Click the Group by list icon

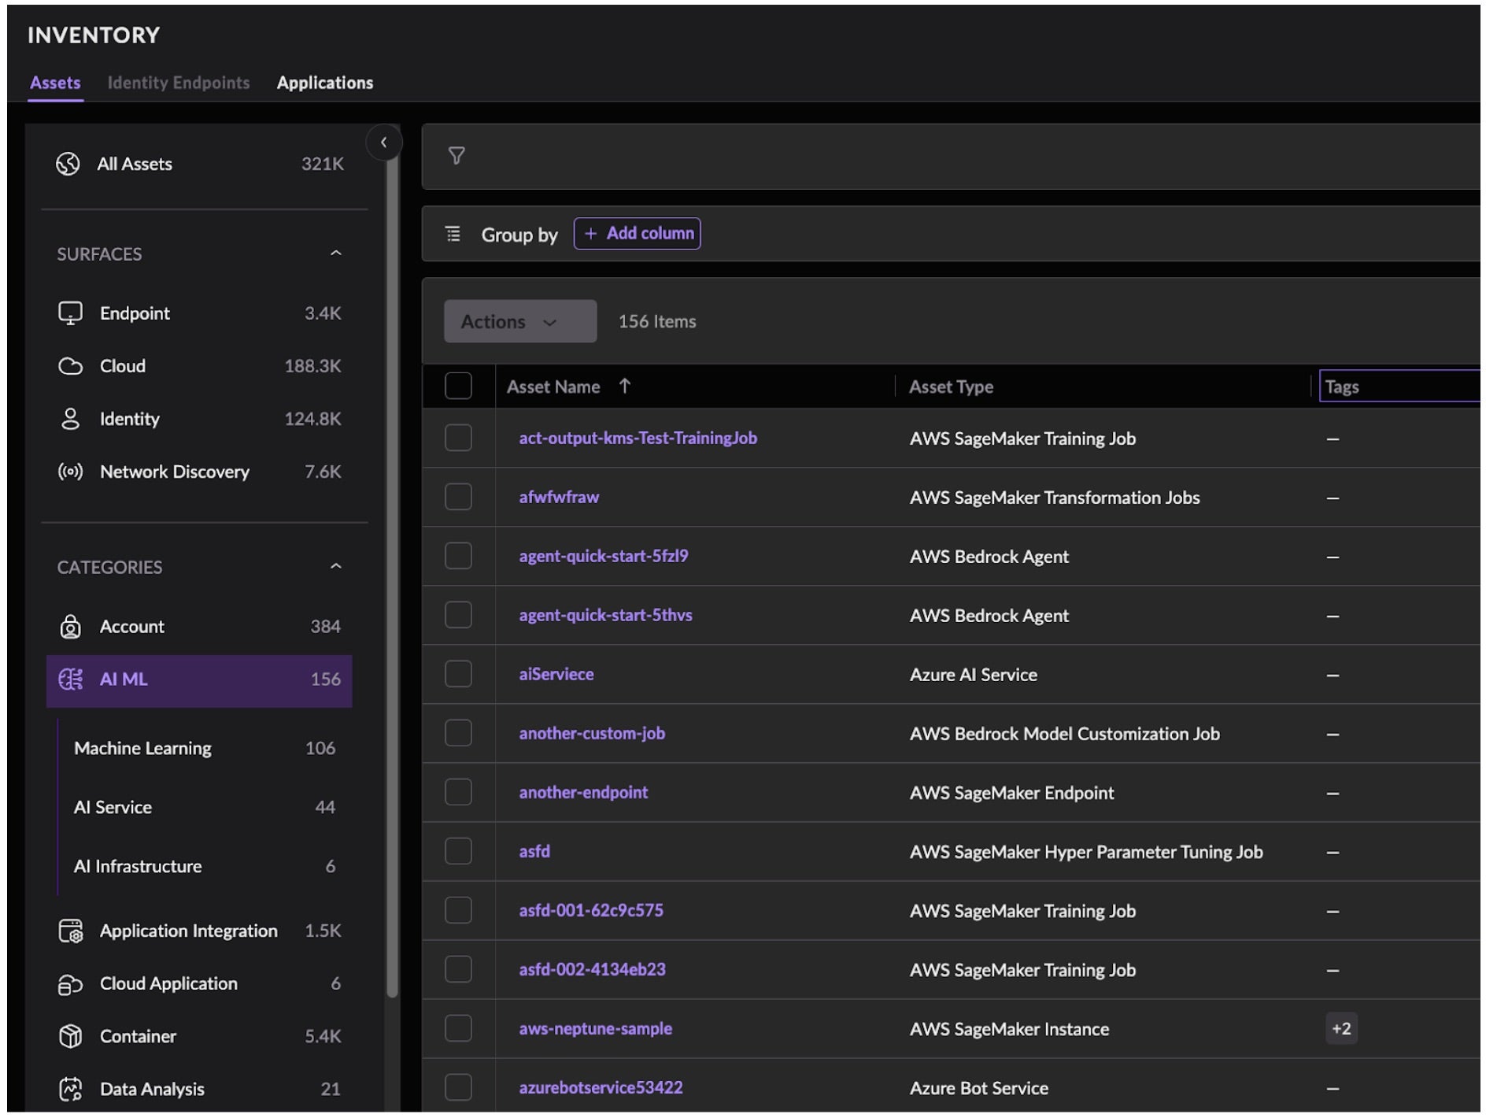453,234
